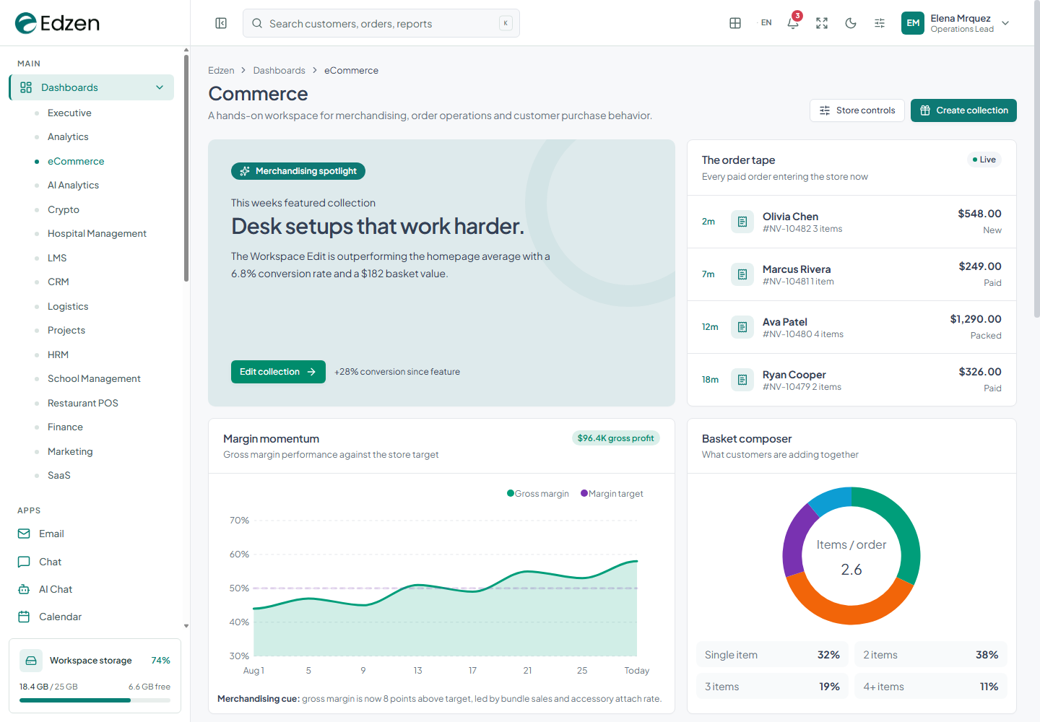Image resolution: width=1040 pixels, height=722 pixels.
Task: Click the sidebar scrollbar down arrow
Action: [x=186, y=626]
